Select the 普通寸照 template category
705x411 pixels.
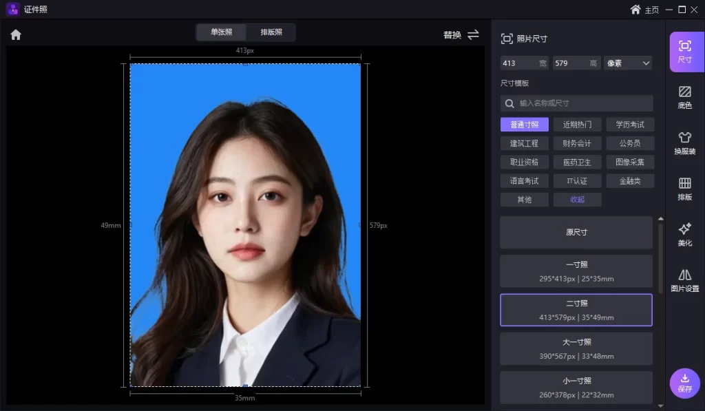pos(524,125)
